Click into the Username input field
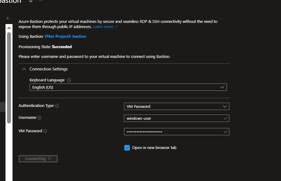281x181 pixels. (173, 118)
